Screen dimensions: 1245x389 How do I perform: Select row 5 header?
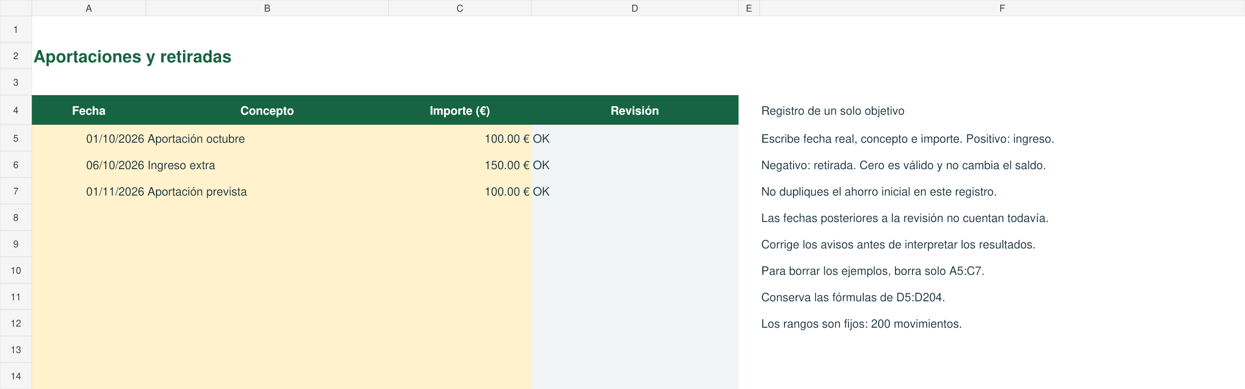click(x=16, y=138)
